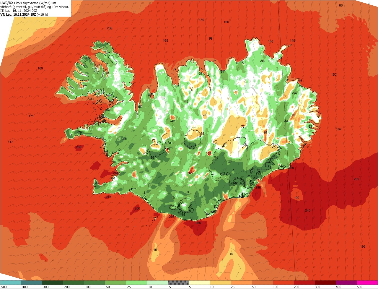The width and height of the screenshot is (378, 289).
Task: Click the '157' value in the central highlands
Action: click(x=209, y=154)
